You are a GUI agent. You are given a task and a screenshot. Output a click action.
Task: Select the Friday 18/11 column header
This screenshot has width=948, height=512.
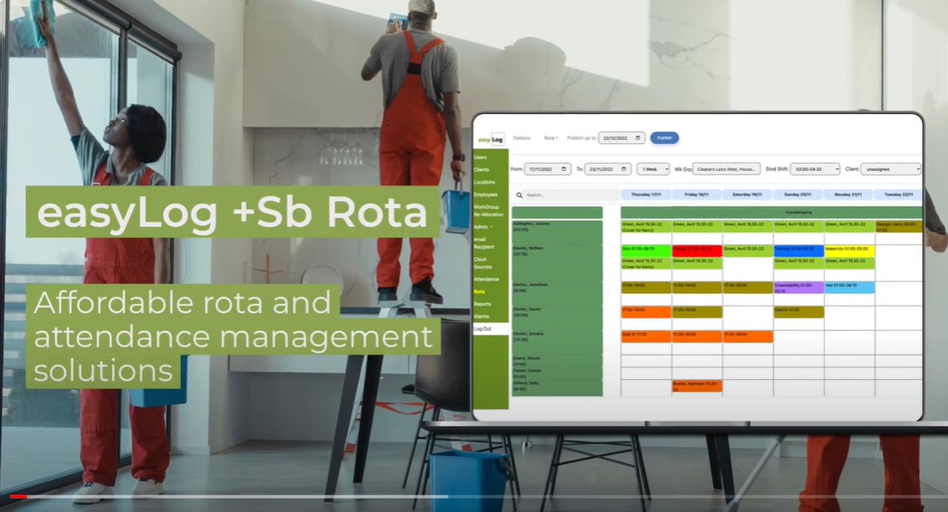[x=696, y=194]
